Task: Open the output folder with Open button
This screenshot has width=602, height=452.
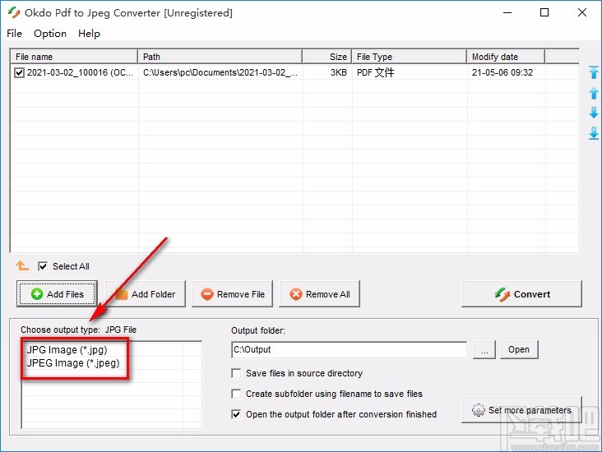Action: [x=519, y=349]
